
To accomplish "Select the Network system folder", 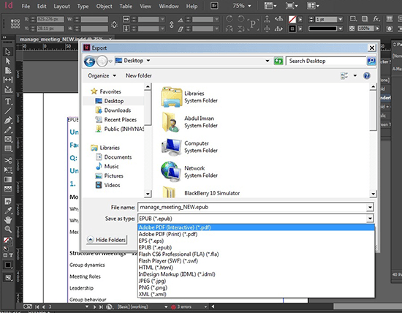I will (x=189, y=172).
